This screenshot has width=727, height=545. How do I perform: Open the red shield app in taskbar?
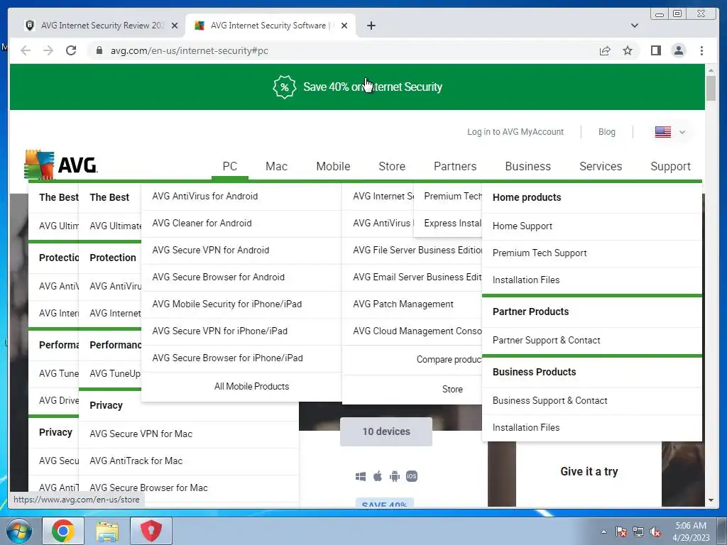(151, 531)
